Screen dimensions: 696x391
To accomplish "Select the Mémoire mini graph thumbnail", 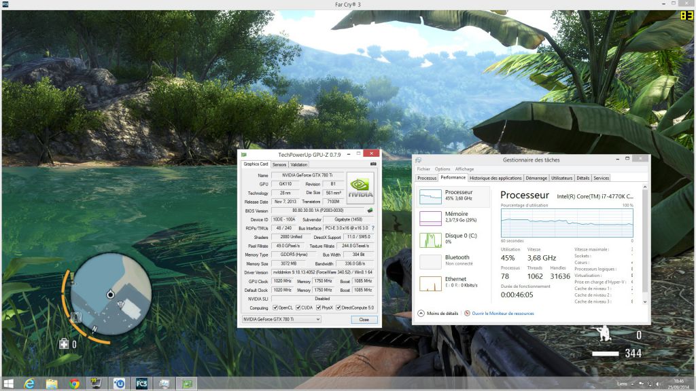I will (x=430, y=218).
